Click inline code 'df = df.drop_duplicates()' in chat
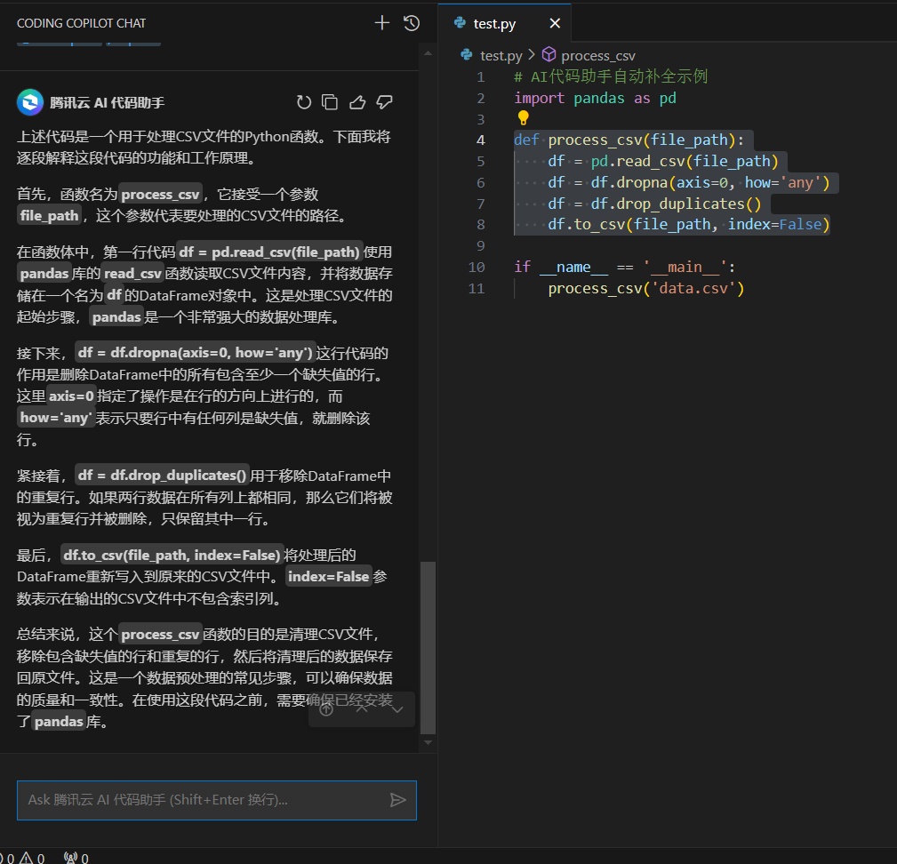 [x=162, y=476]
